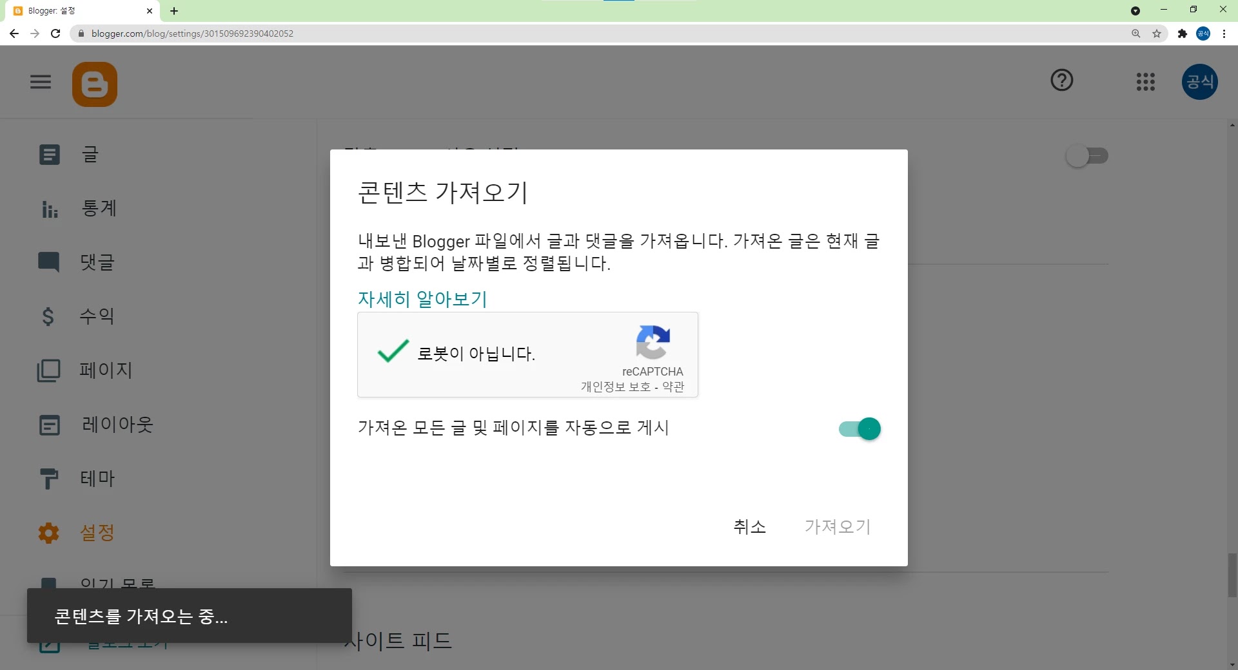Click 취소 to cancel import
The width and height of the screenshot is (1238, 670).
pos(750,527)
